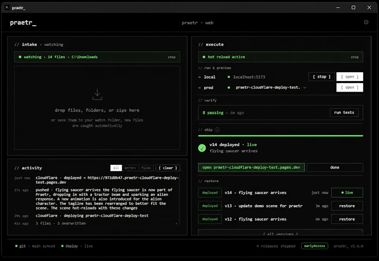379x261 pixels.
Task: Open praetr-cloudflare-deploy-test.pages.dev link
Action: 251,168
